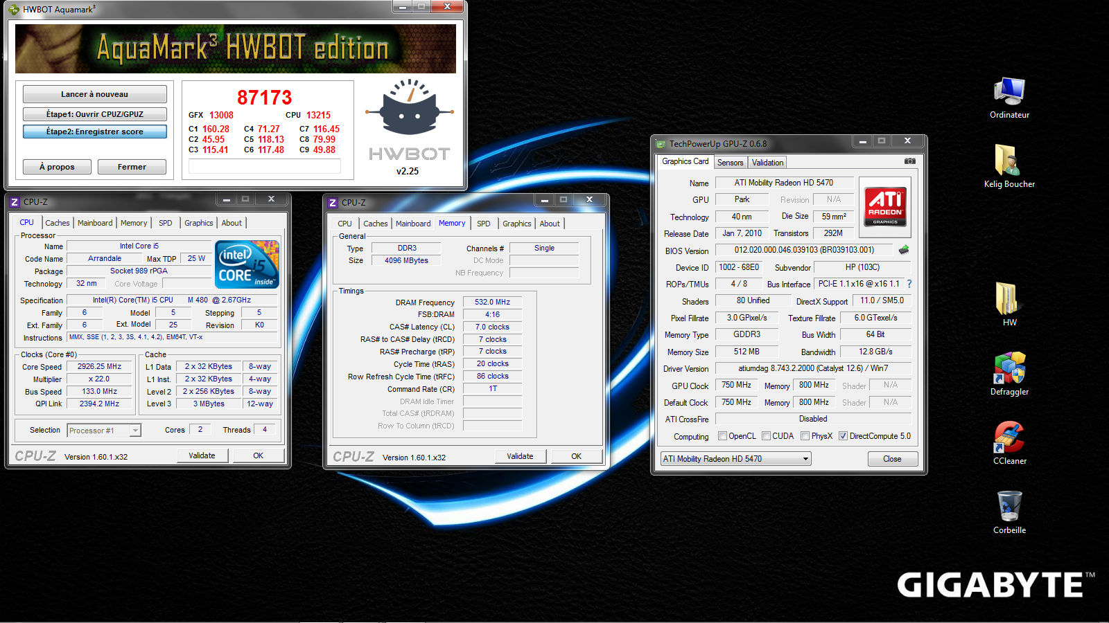
Task: Toggle the OpenCL checkbox in GPU-Z
Action: point(722,436)
